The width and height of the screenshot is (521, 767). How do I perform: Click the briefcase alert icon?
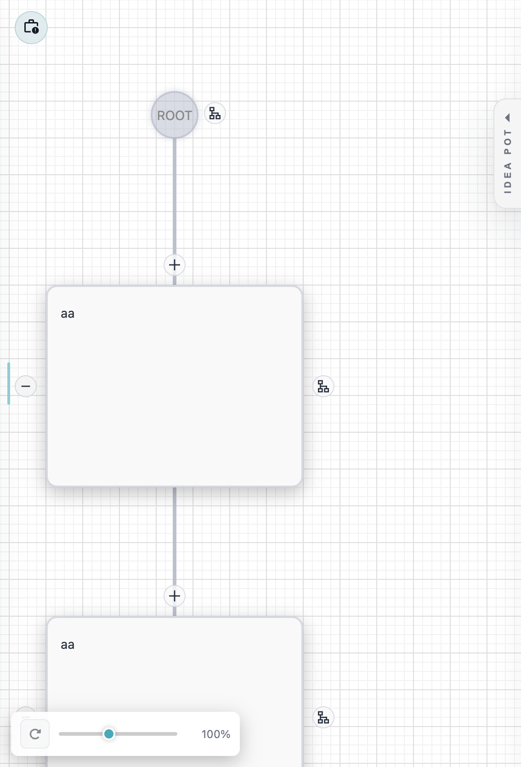click(x=31, y=28)
